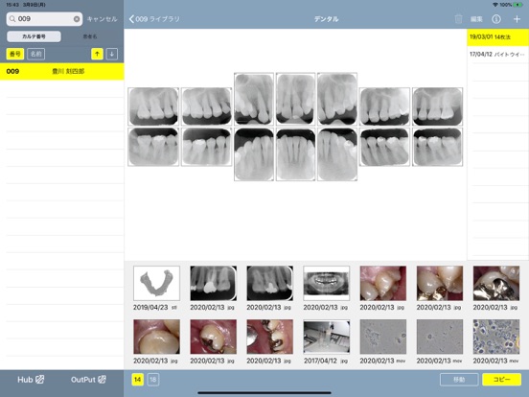The image size is (529, 397).
Task: Select the upper left canine radiograph
Action: pyautogui.click(x=254, y=99)
